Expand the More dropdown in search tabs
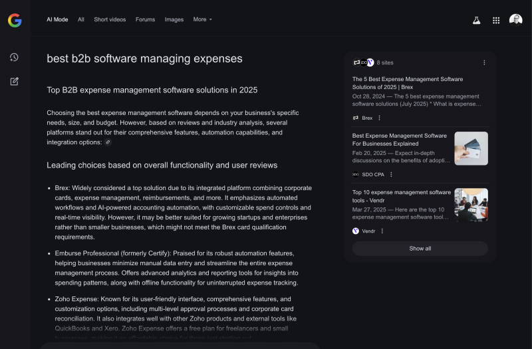532x349 pixels. tap(203, 19)
